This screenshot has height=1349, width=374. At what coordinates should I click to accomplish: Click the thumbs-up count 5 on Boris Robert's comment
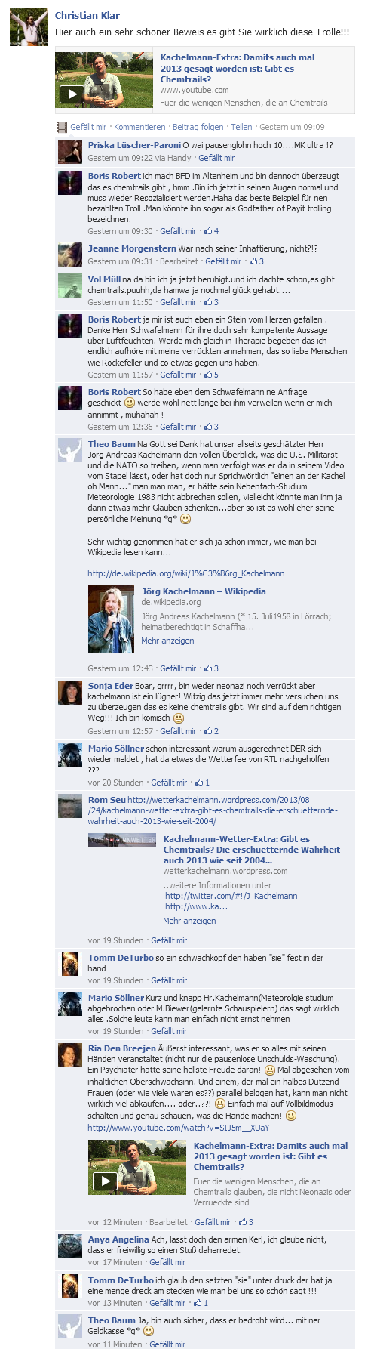click(x=211, y=375)
